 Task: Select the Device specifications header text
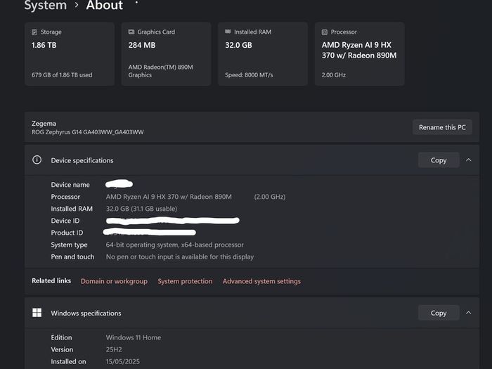(82, 160)
